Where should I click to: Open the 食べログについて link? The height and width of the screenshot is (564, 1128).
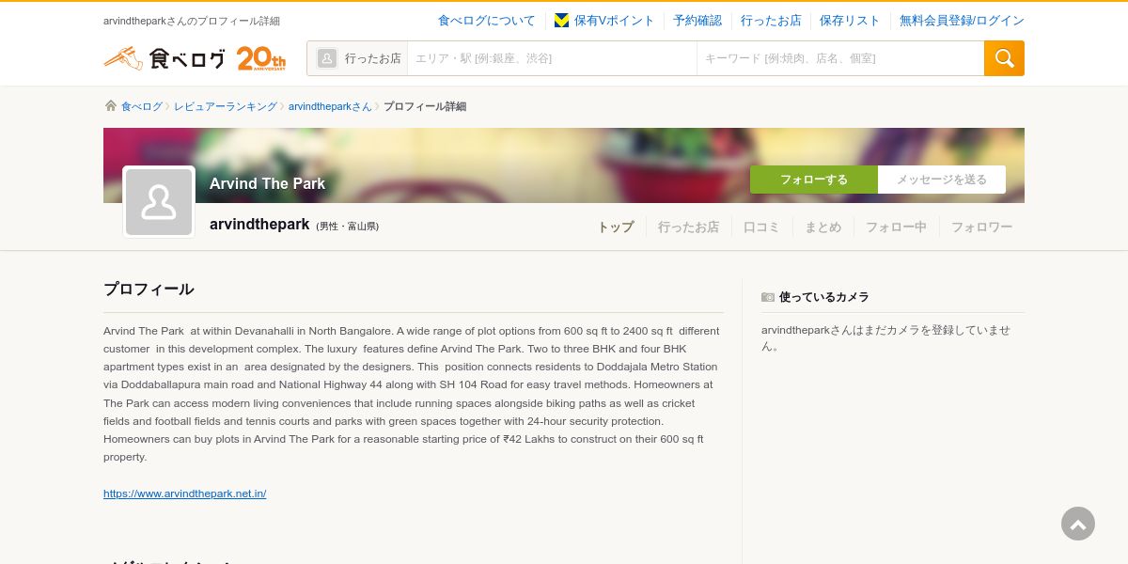486,21
